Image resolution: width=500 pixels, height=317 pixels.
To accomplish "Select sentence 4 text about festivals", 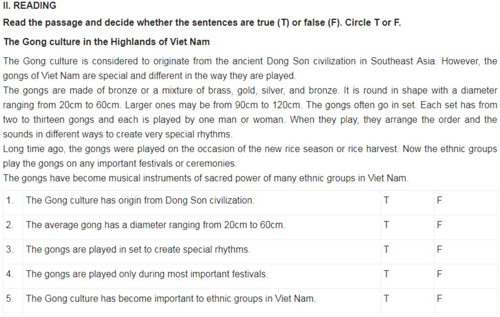I will [146, 274].
